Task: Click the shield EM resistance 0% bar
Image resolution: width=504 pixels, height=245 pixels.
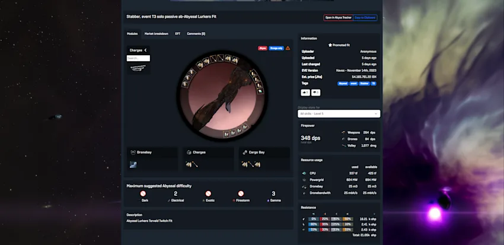Action: point(314,219)
